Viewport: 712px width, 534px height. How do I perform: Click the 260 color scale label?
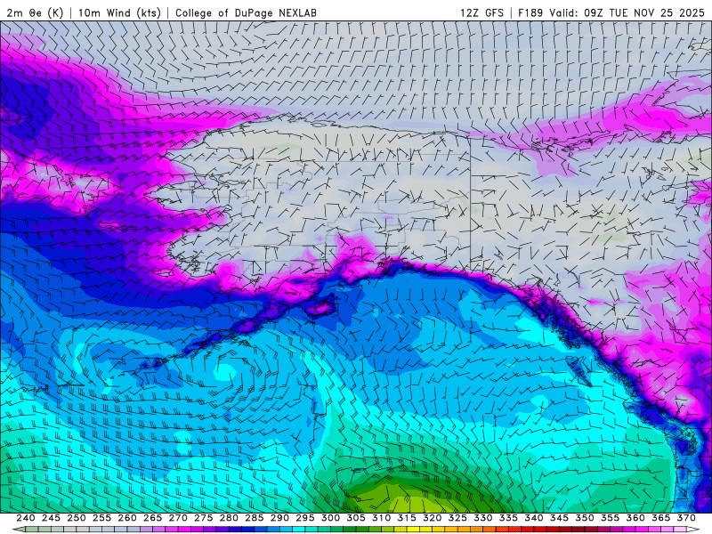tap(127, 518)
